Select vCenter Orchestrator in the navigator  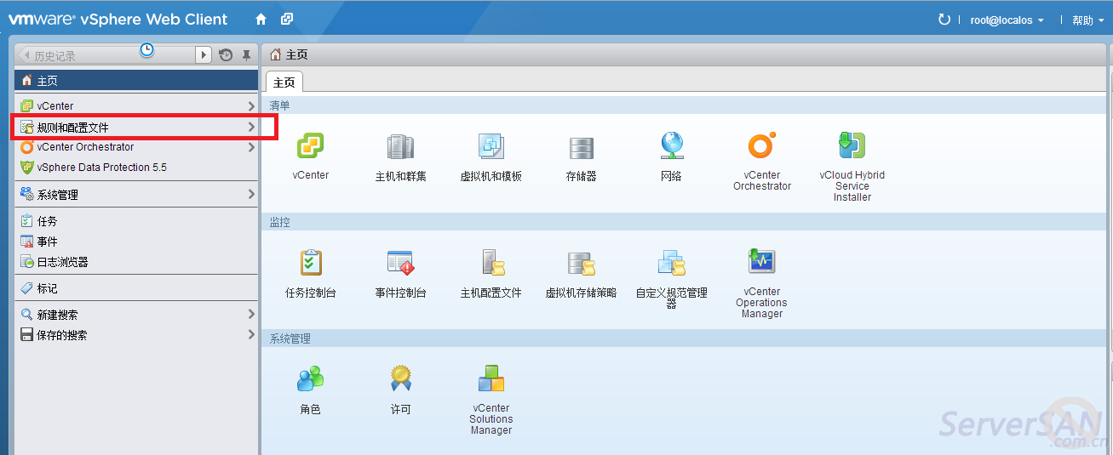tap(136, 147)
